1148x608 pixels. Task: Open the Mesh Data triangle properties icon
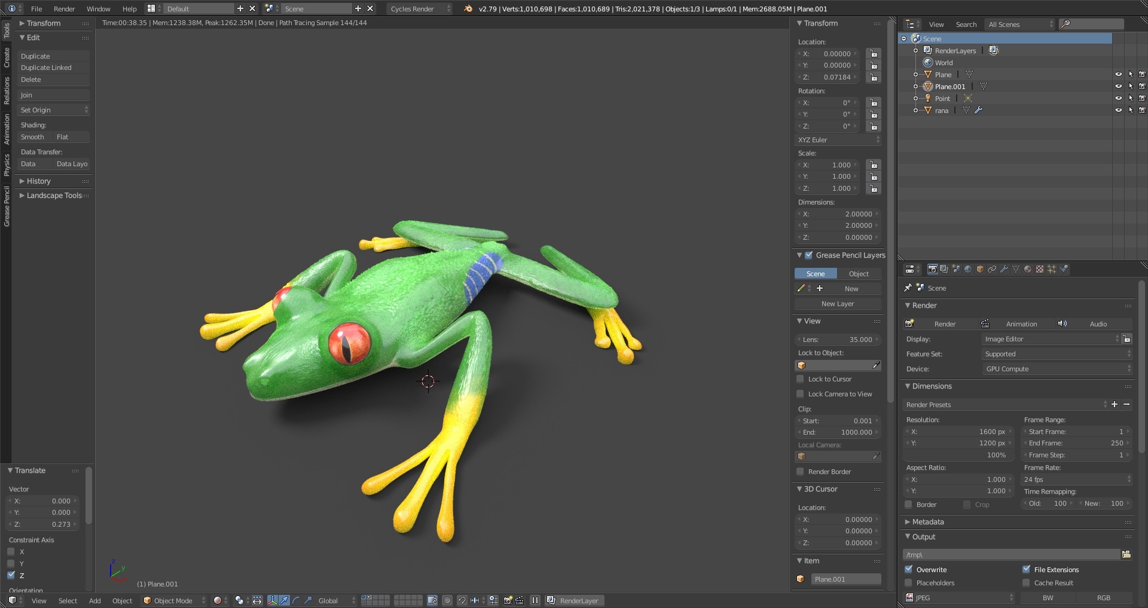click(1016, 269)
